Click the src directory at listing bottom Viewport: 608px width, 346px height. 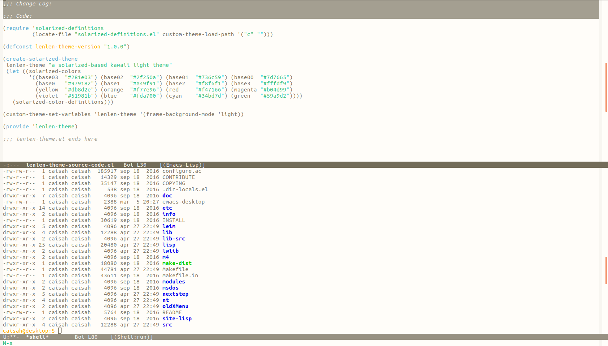pyautogui.click(x=167, y=325)
